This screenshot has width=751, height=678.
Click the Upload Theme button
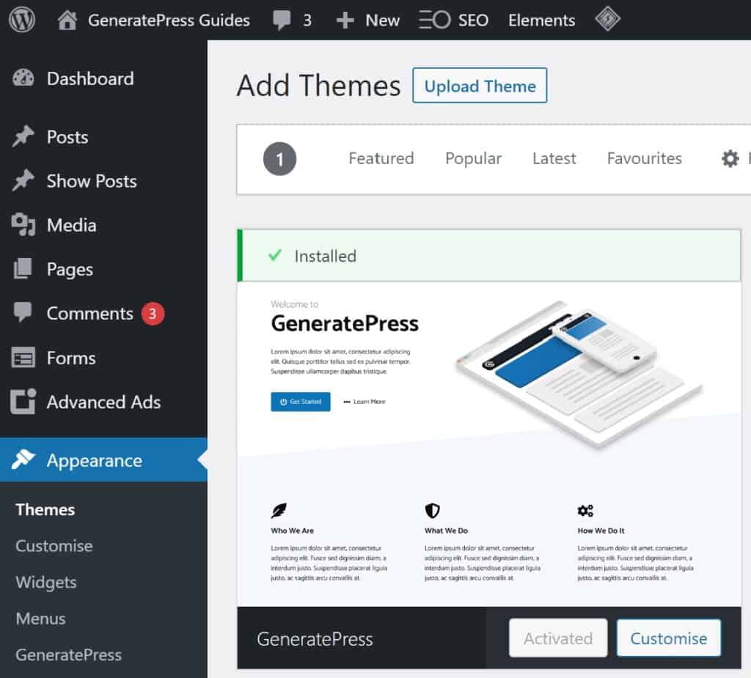[480, 86]
